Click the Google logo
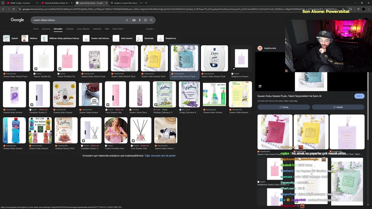The image size is (372, 209). [17, 20]
